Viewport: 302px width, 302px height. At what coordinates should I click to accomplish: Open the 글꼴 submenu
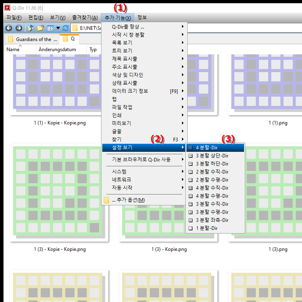click(x=143, y=131)
